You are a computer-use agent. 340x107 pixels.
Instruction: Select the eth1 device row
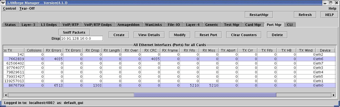[169, 81]
